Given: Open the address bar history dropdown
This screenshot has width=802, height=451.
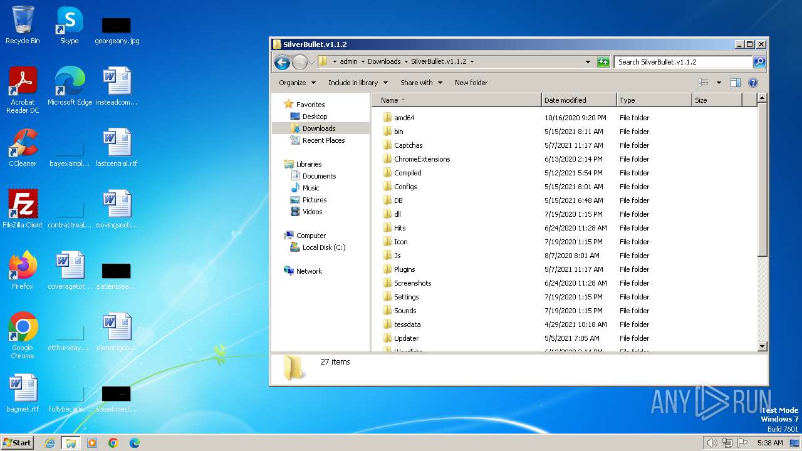Looking at the screenshot, I should tap(588, 62).
